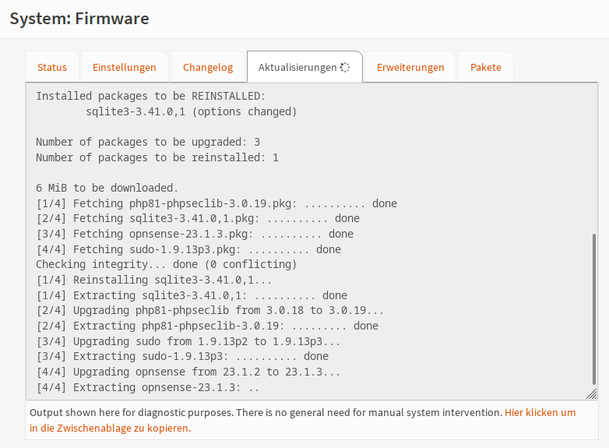The height and width of the screenshot is (448, 609).
Task: Select the Aktualisierungen tab
Action: coord(304,67)
